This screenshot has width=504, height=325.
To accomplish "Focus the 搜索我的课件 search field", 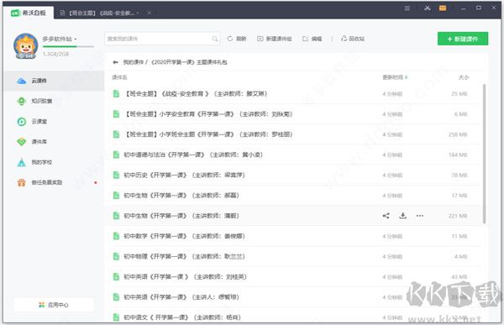I will pos(162,39).
